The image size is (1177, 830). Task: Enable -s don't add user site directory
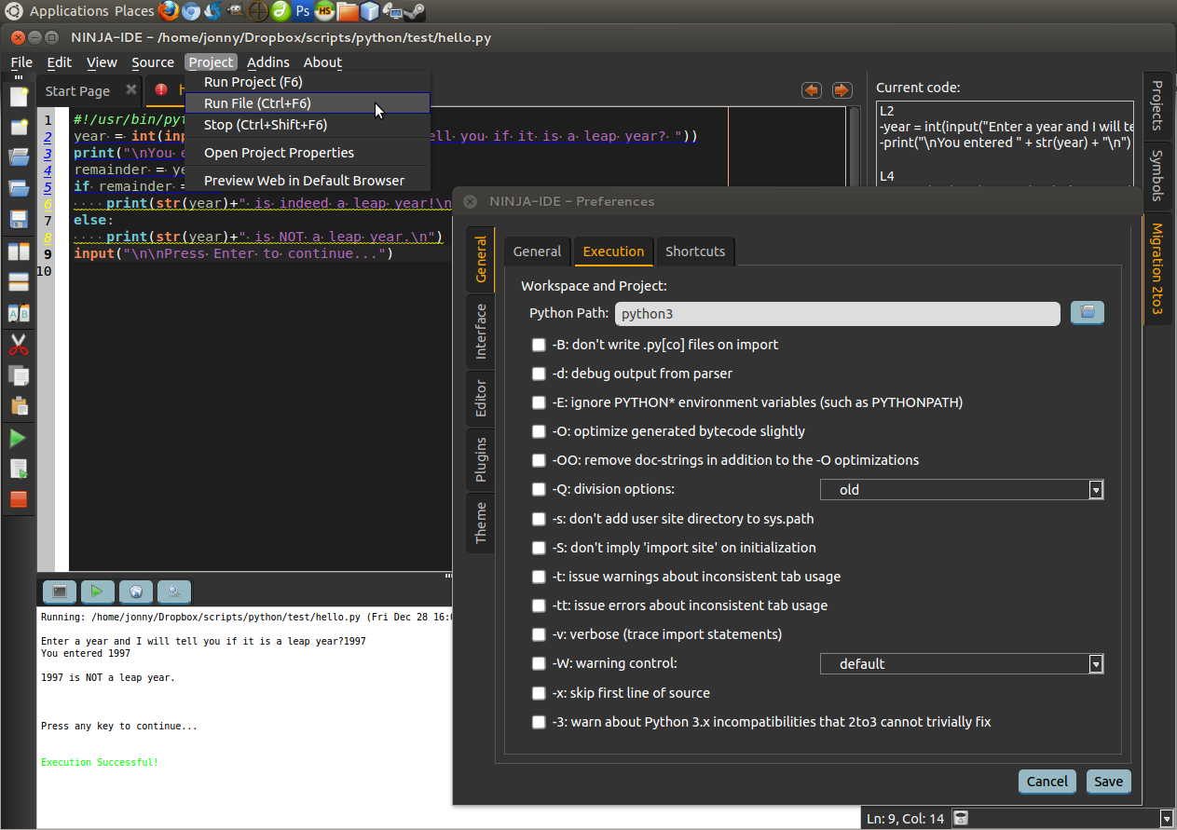coord(539,519)
